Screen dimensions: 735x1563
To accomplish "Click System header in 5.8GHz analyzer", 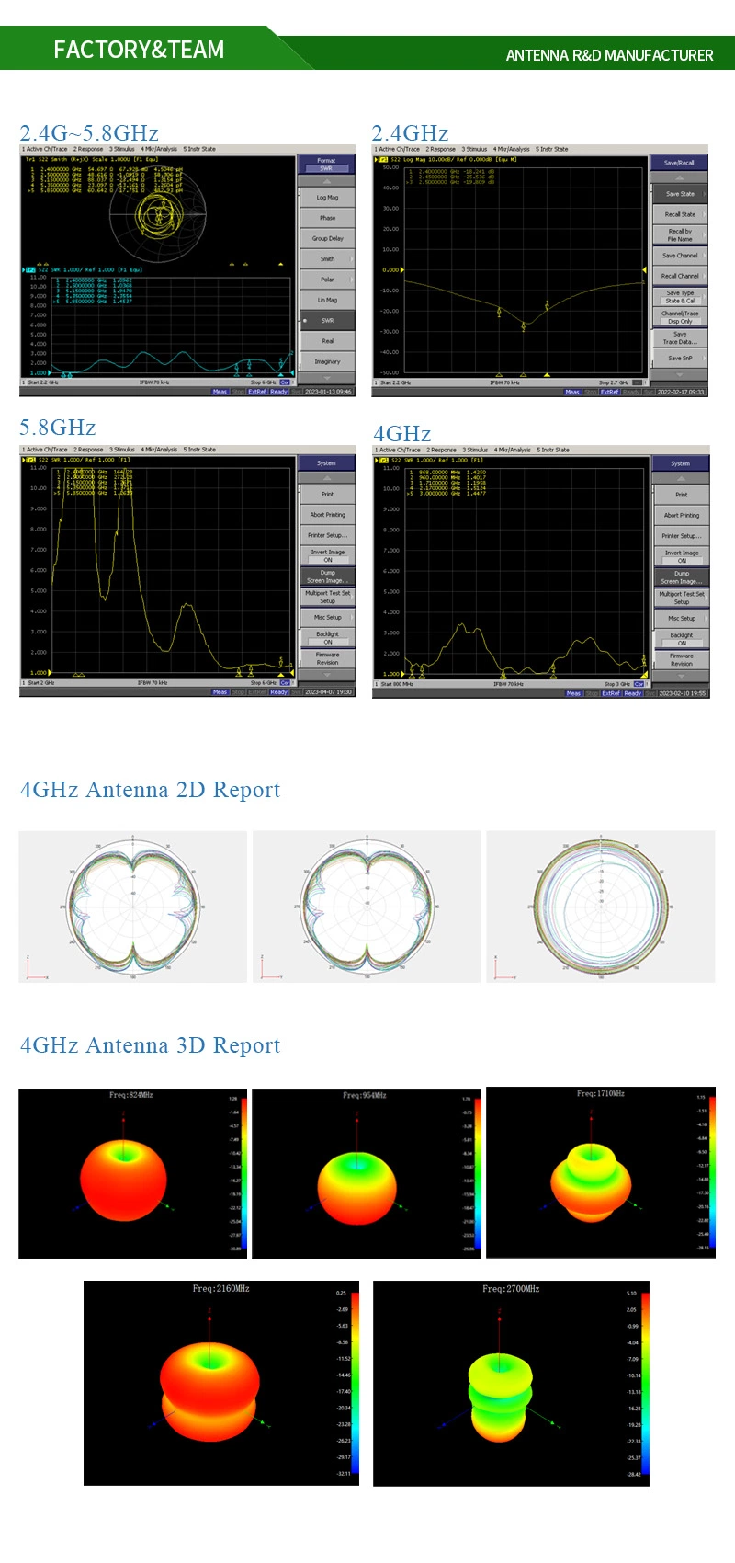I will [326, 462].
